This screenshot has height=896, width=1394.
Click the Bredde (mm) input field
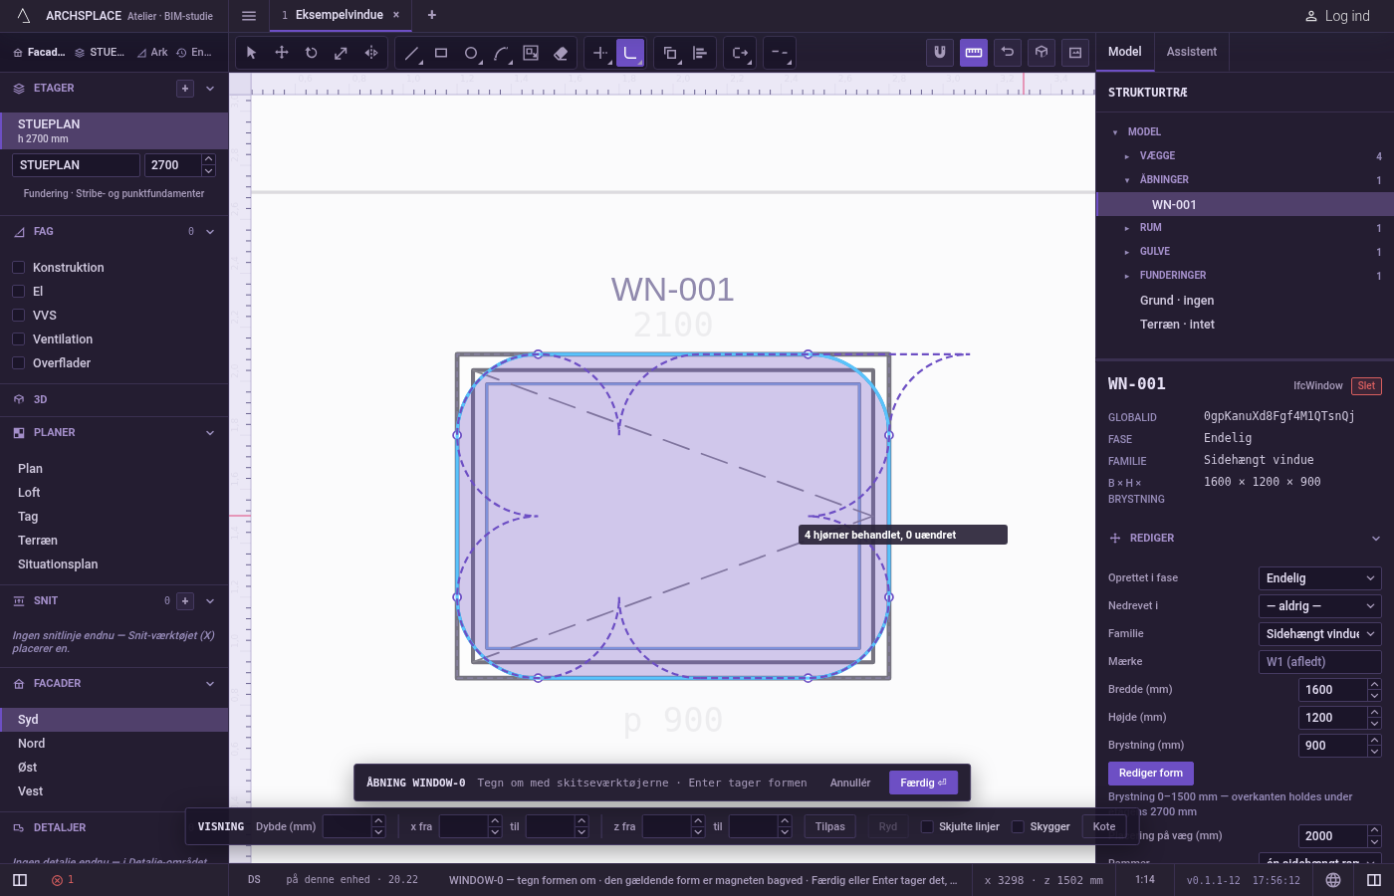(x=1333, y=689)
